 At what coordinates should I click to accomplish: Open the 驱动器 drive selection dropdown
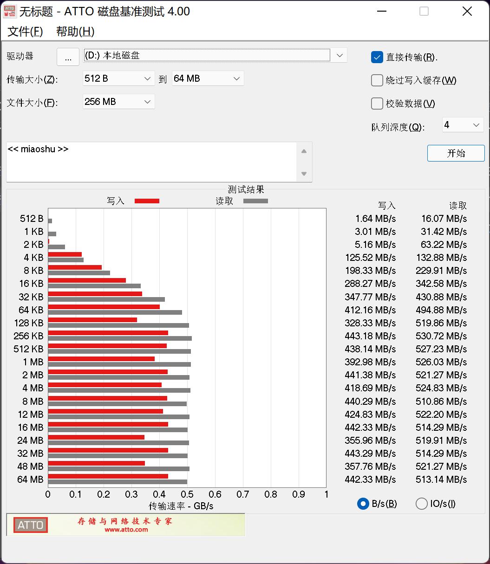[x=340, y=55]
